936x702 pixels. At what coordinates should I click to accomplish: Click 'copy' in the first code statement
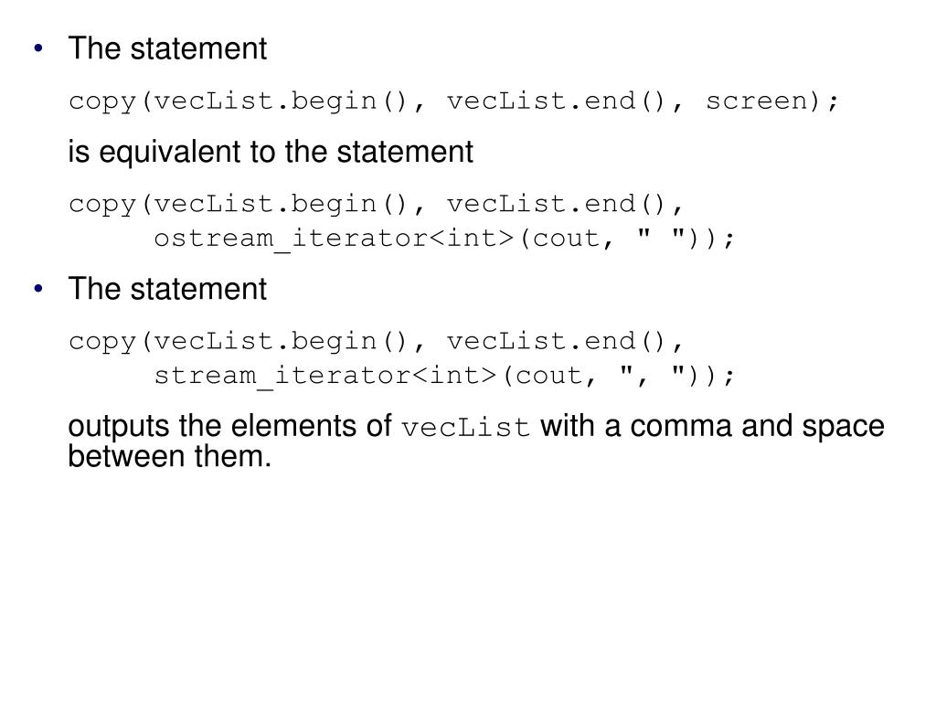click(x=101, y=101)
